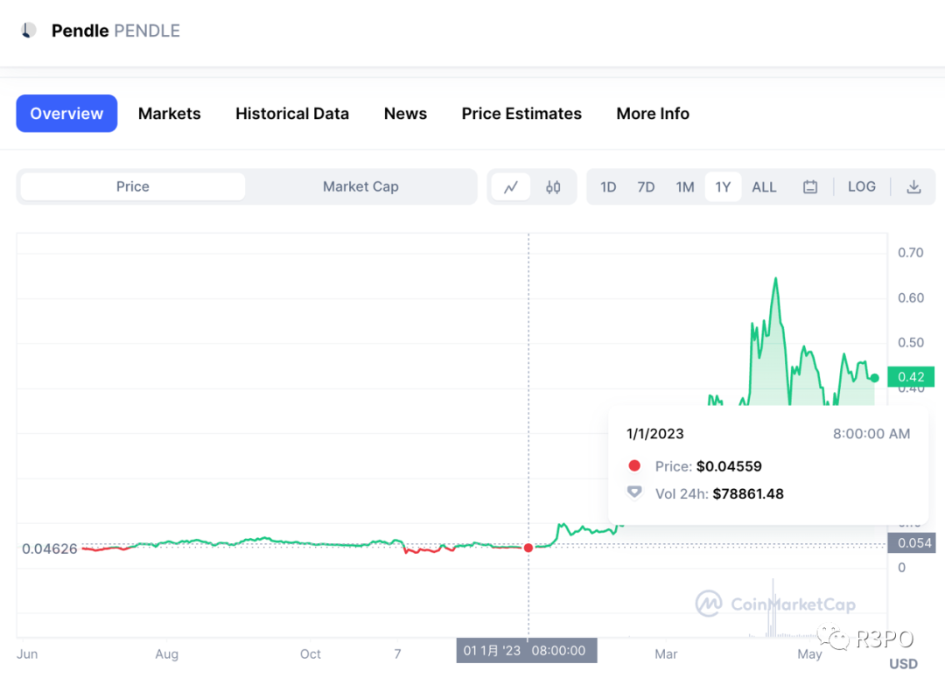Switch chart to Market Cap
Image resolution: width=945 pixels, height=678 pixels.
pos(360,187)
